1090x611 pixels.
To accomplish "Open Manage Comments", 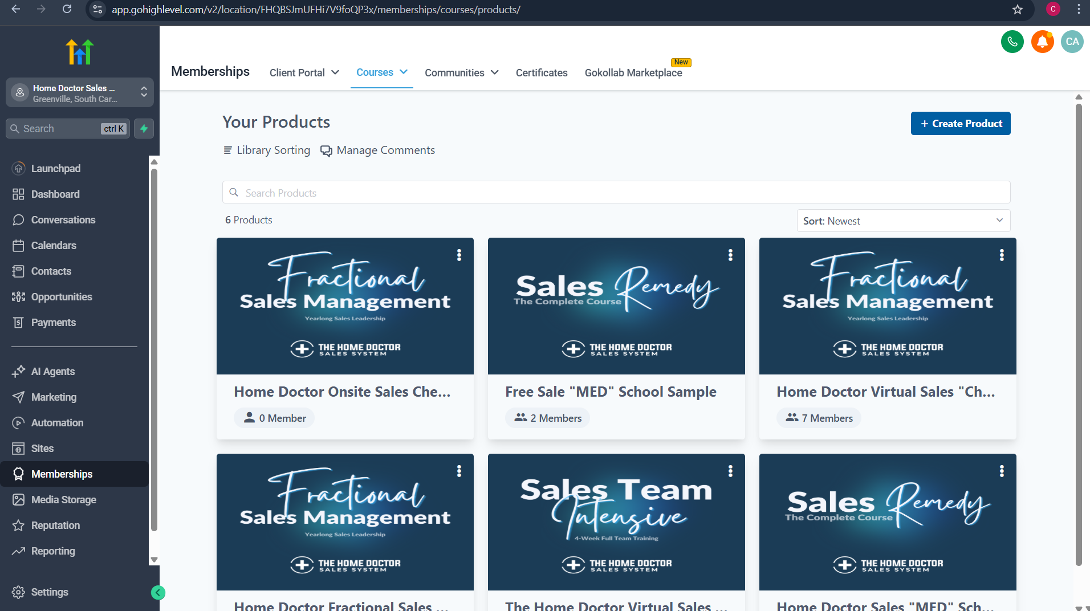I will click(x=377, y=150).
